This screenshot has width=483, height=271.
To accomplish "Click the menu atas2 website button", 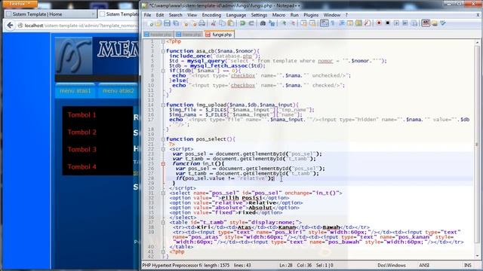I will (118, 91).
